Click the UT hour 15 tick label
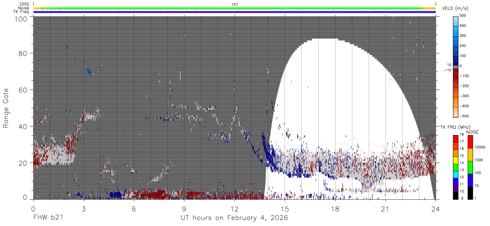 (x=285, y=208)
